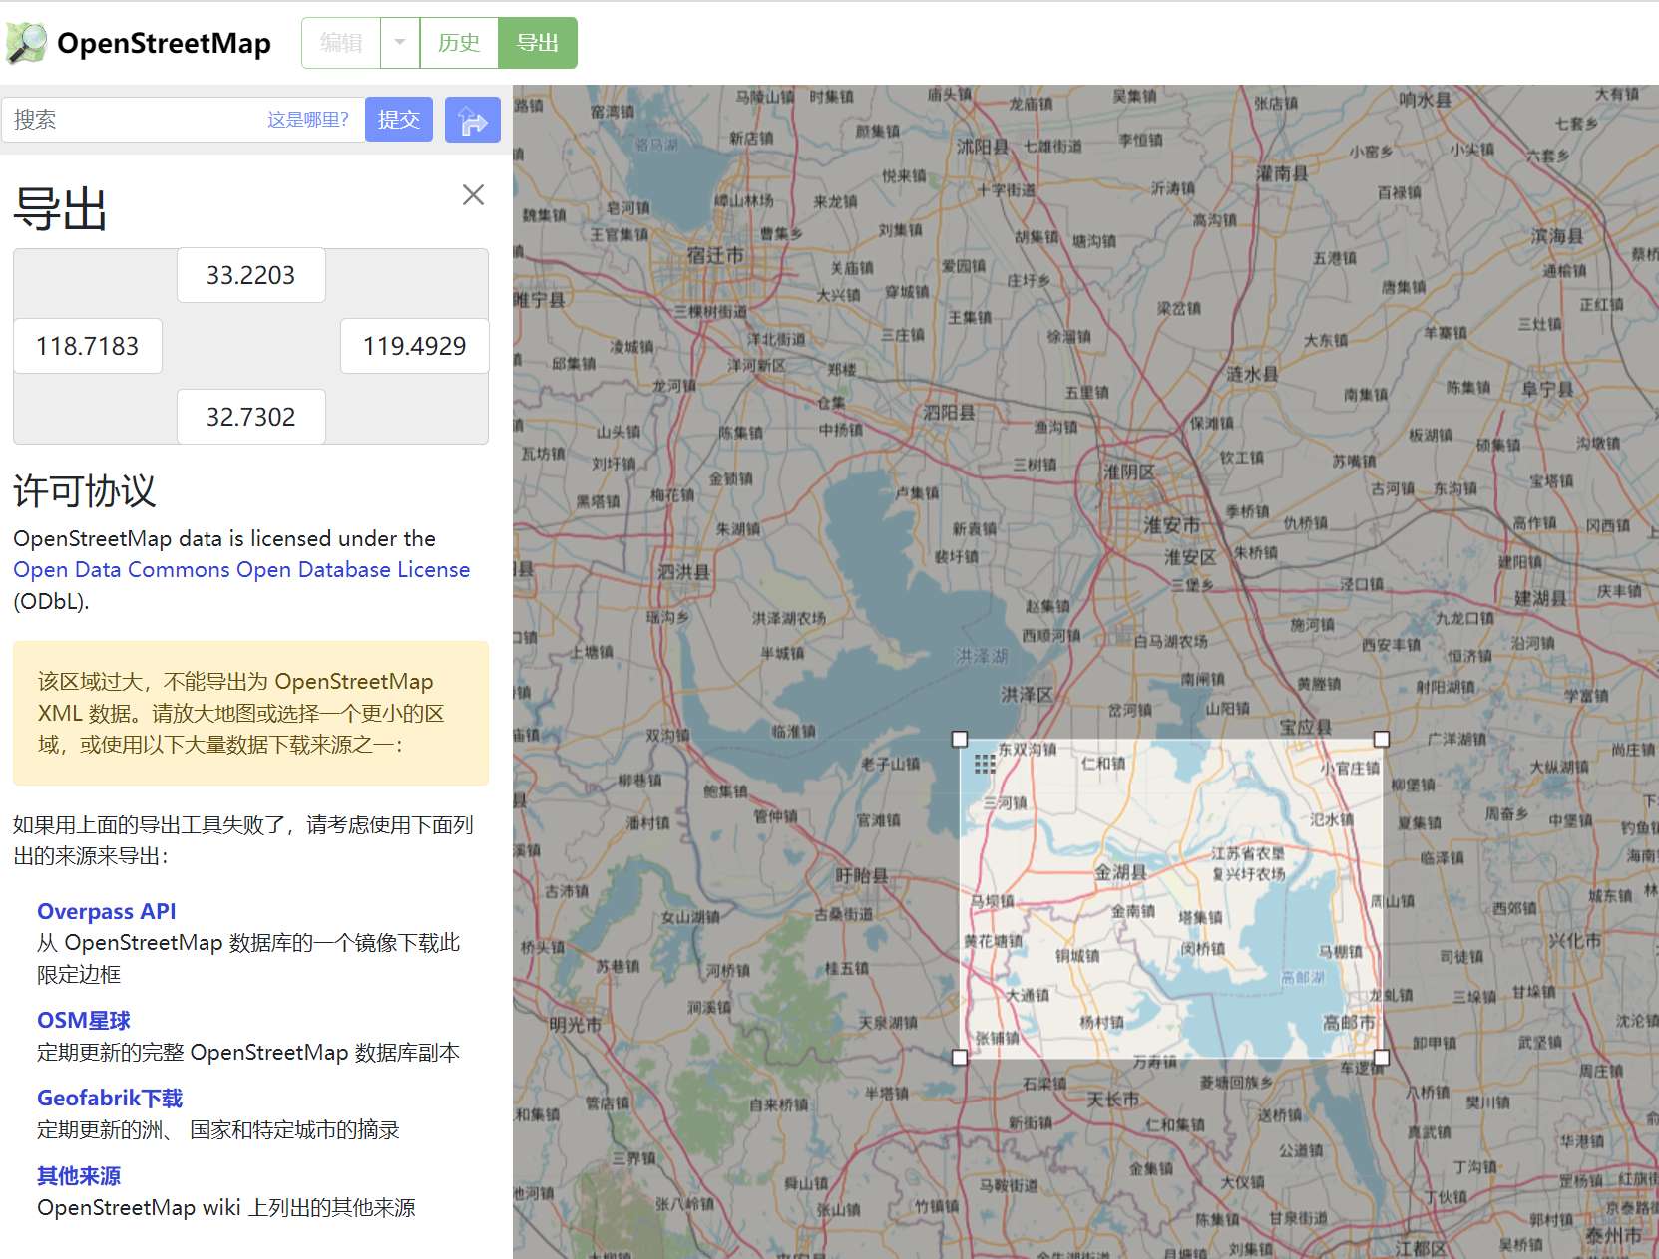Click 宿迁市 label on map

715,255
